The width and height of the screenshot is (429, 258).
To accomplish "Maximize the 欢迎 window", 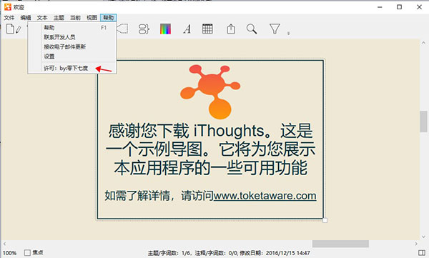I will [400, 7].
